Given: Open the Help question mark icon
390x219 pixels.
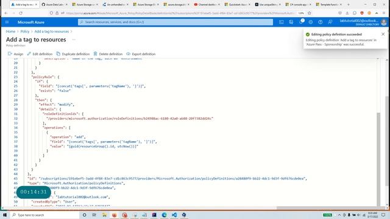Looking at the screenshot, I should pos(321,22).
